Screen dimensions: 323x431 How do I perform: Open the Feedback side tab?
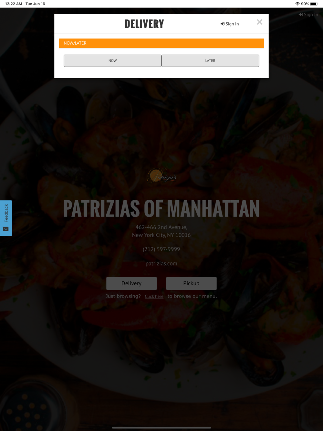point(6,218)
